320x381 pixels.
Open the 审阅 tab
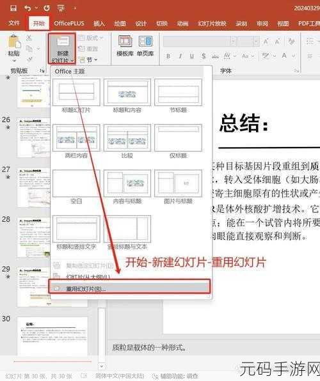click(262, 24)
